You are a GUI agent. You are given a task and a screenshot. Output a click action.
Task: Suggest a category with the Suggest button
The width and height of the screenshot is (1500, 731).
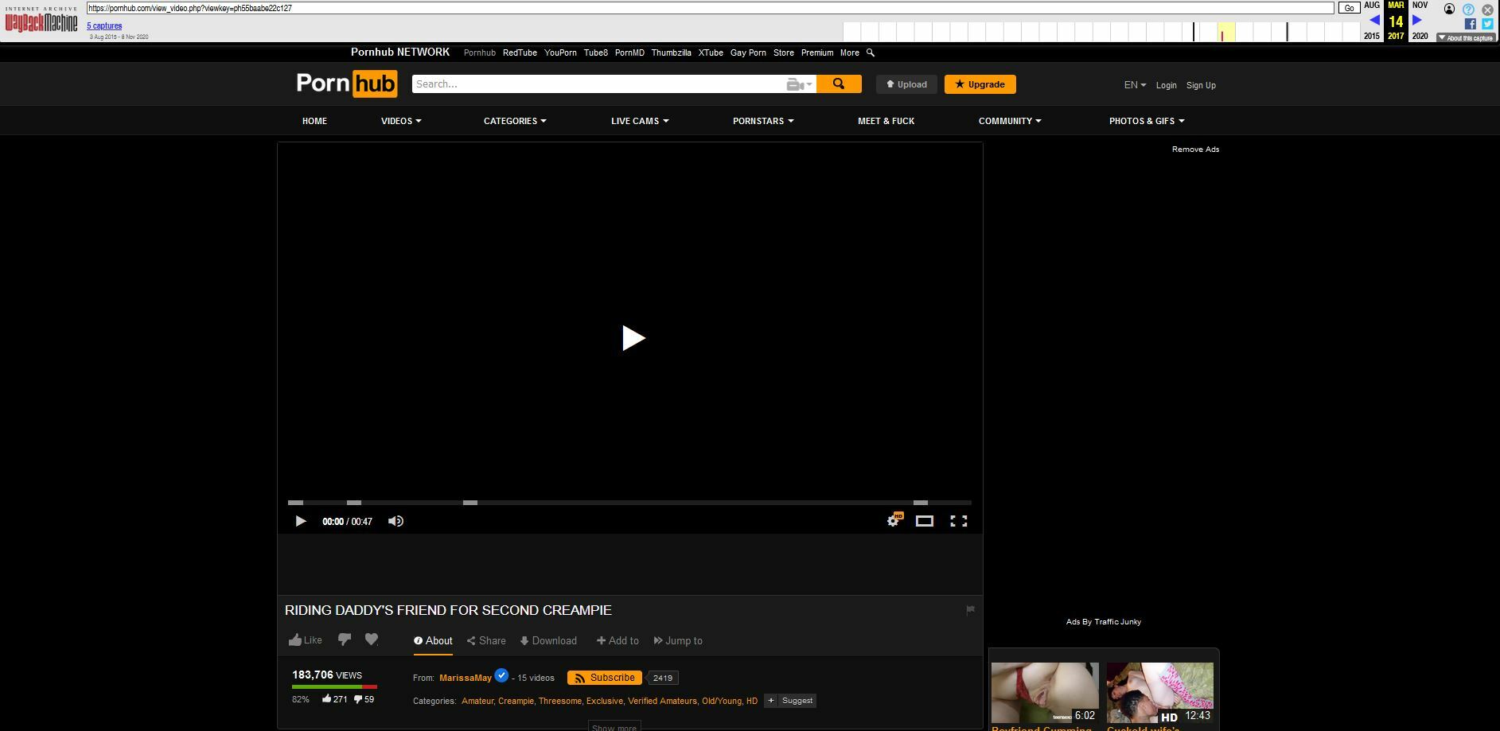tap(790, 701)
